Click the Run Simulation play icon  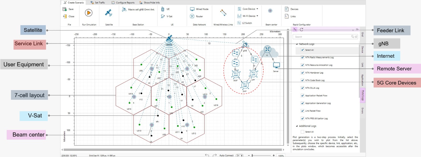(x=89, y=13)
